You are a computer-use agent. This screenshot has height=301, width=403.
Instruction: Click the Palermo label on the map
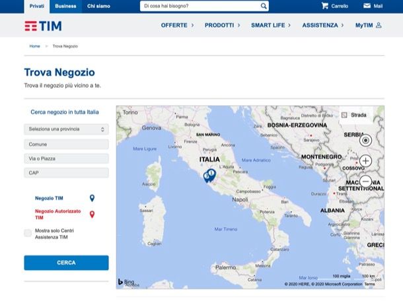(x=225, y=267)
